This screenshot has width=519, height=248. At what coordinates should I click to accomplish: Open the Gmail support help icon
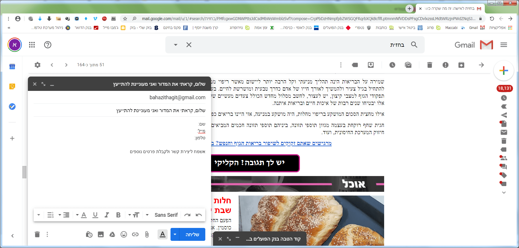coord(48,45)
